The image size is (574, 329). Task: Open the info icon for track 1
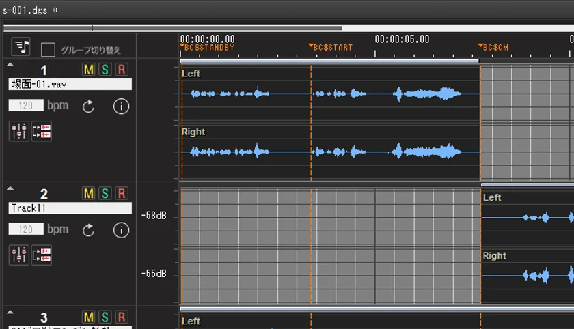(121, 106)
